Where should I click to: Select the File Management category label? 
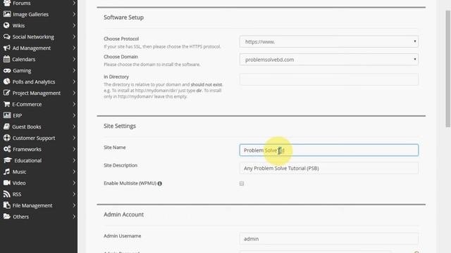coord(32,205)
